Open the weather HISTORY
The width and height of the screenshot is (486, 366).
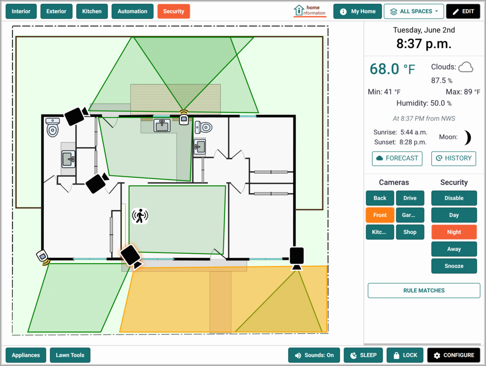(x=454, y=158)
